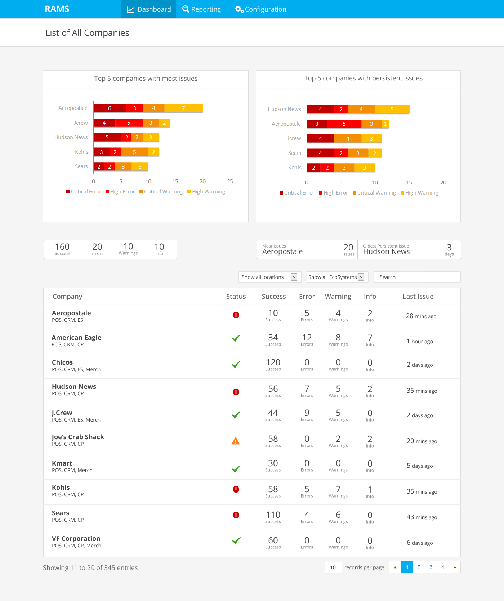
Task: Toggle Critical Error legend in most issues chart
Action: pos(84,192)
